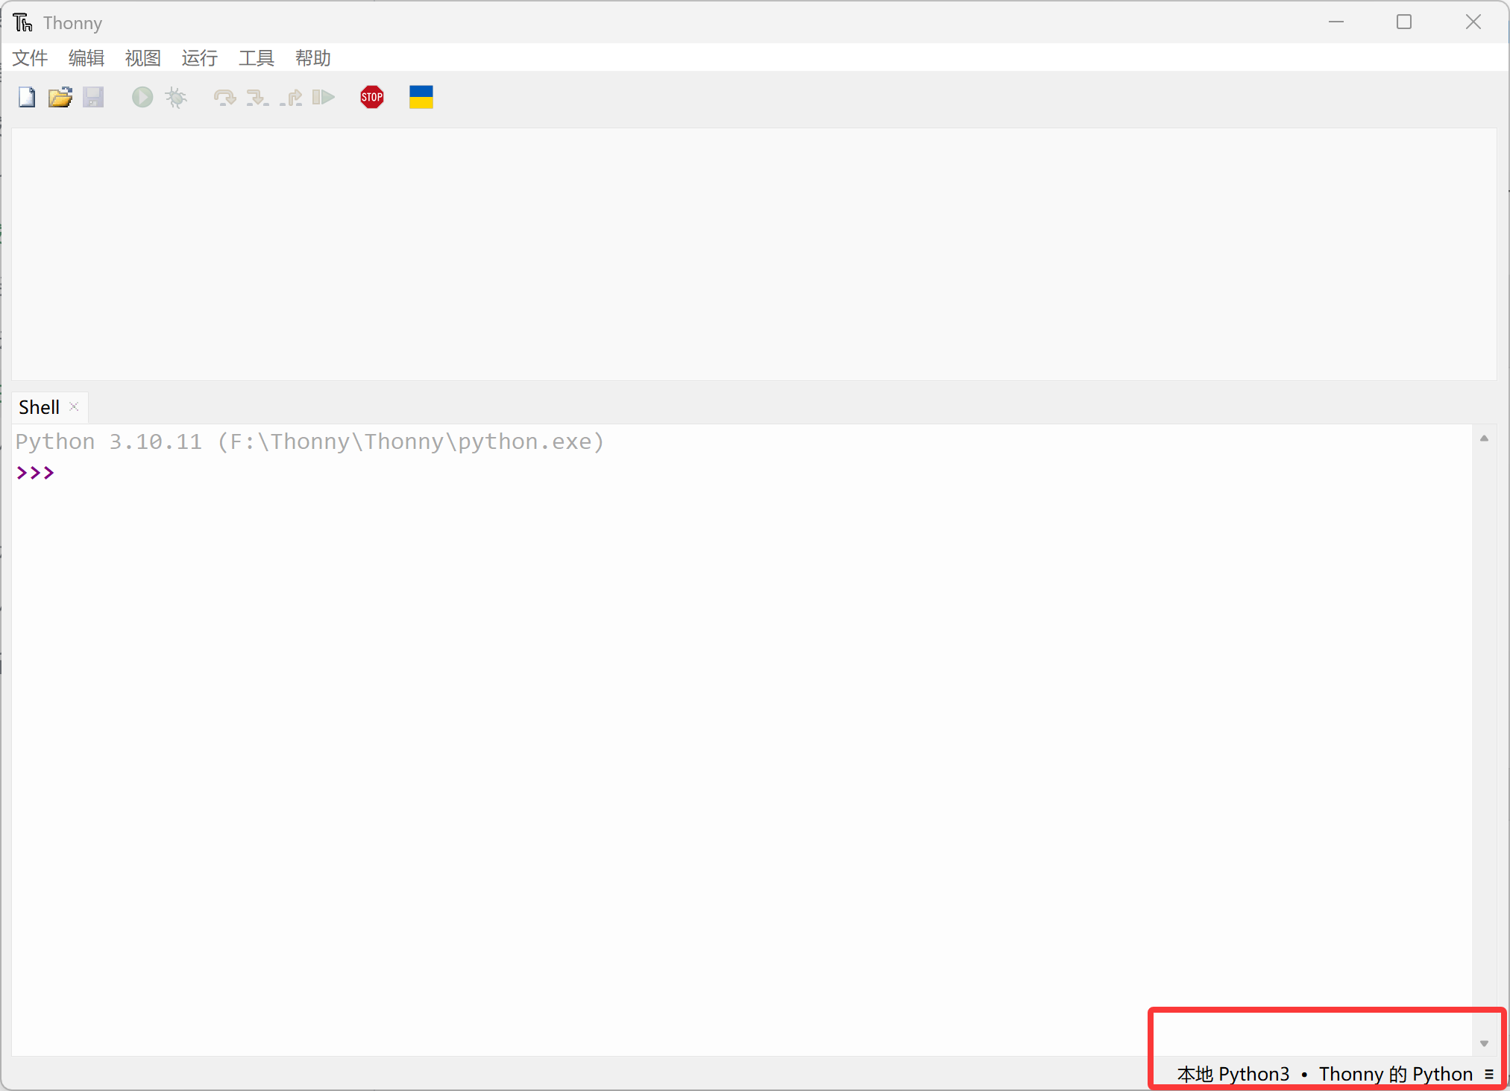Click inside the empty editor area
This screenshot has width=1510, height=1091.
[754, 254]
